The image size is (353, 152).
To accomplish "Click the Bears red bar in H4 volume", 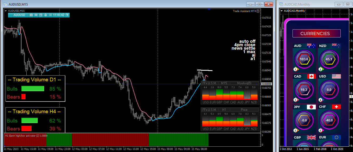I will (x=26, y=129).
